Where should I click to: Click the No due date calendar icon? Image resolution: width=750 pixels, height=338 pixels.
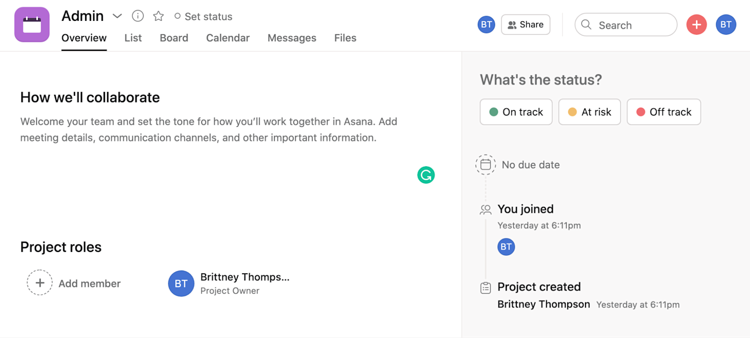pos(485,165)
